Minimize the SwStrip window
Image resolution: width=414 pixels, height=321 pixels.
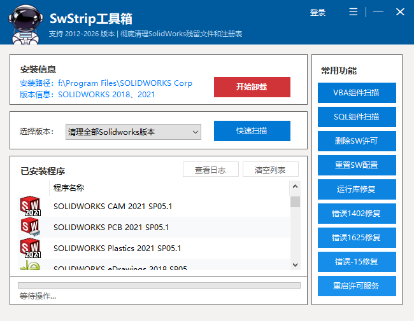coord(378,11)
